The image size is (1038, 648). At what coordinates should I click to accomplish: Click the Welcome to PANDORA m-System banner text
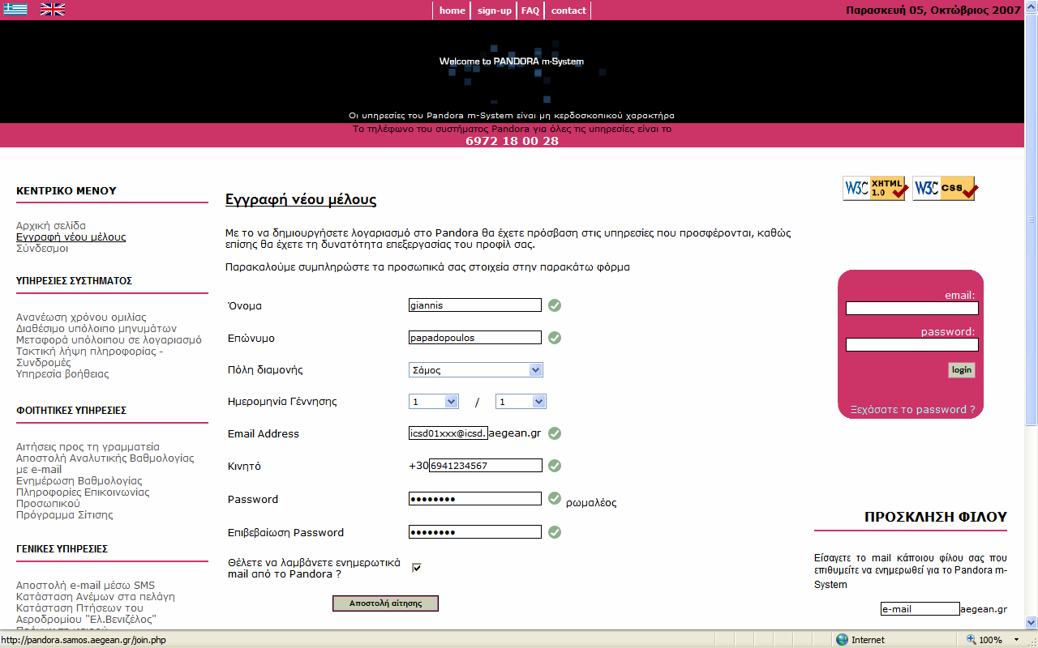click(512, 62)
